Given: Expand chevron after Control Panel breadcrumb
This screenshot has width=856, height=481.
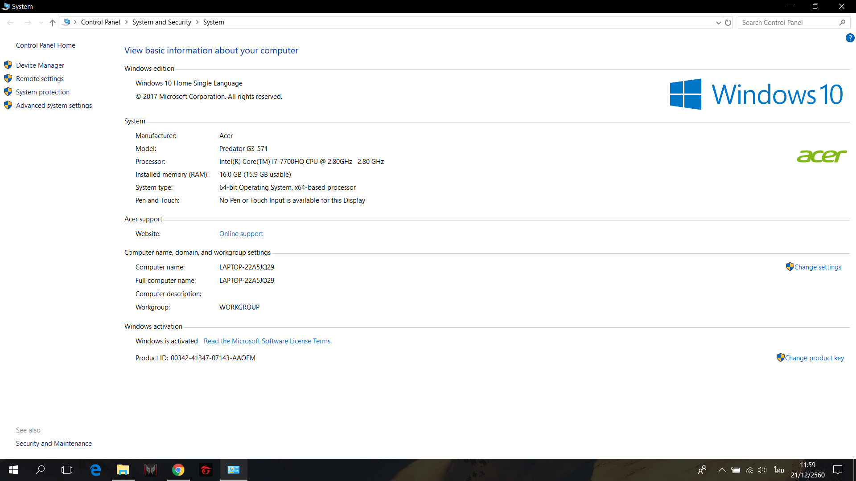Looking at the screenshot, I should [127, 22].
